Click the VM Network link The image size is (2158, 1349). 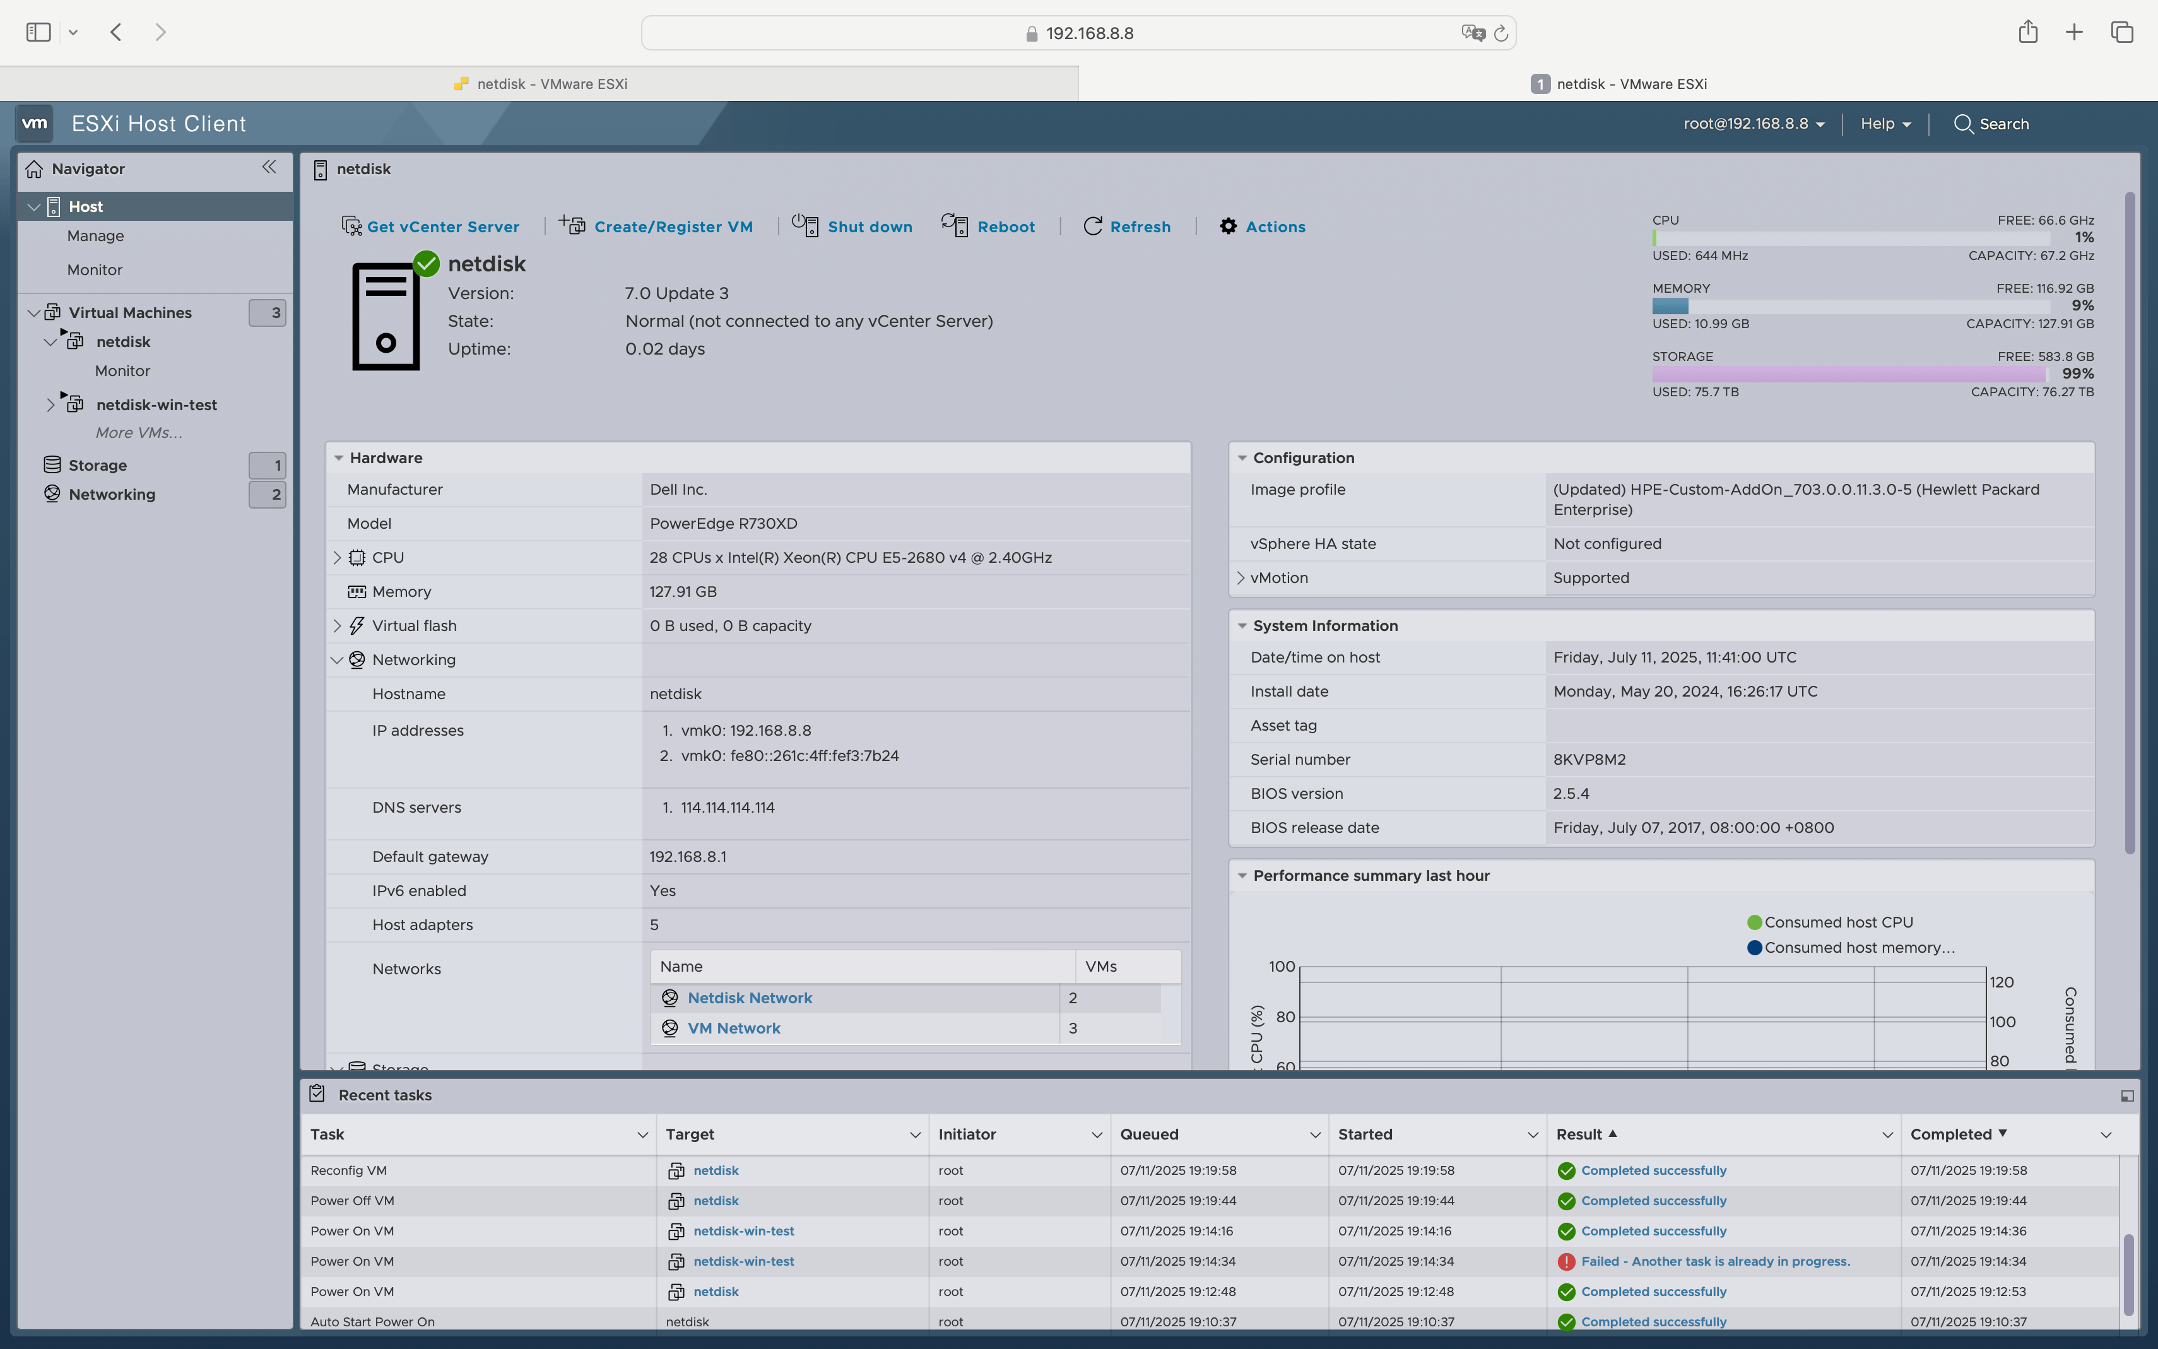pos(733,1028)
